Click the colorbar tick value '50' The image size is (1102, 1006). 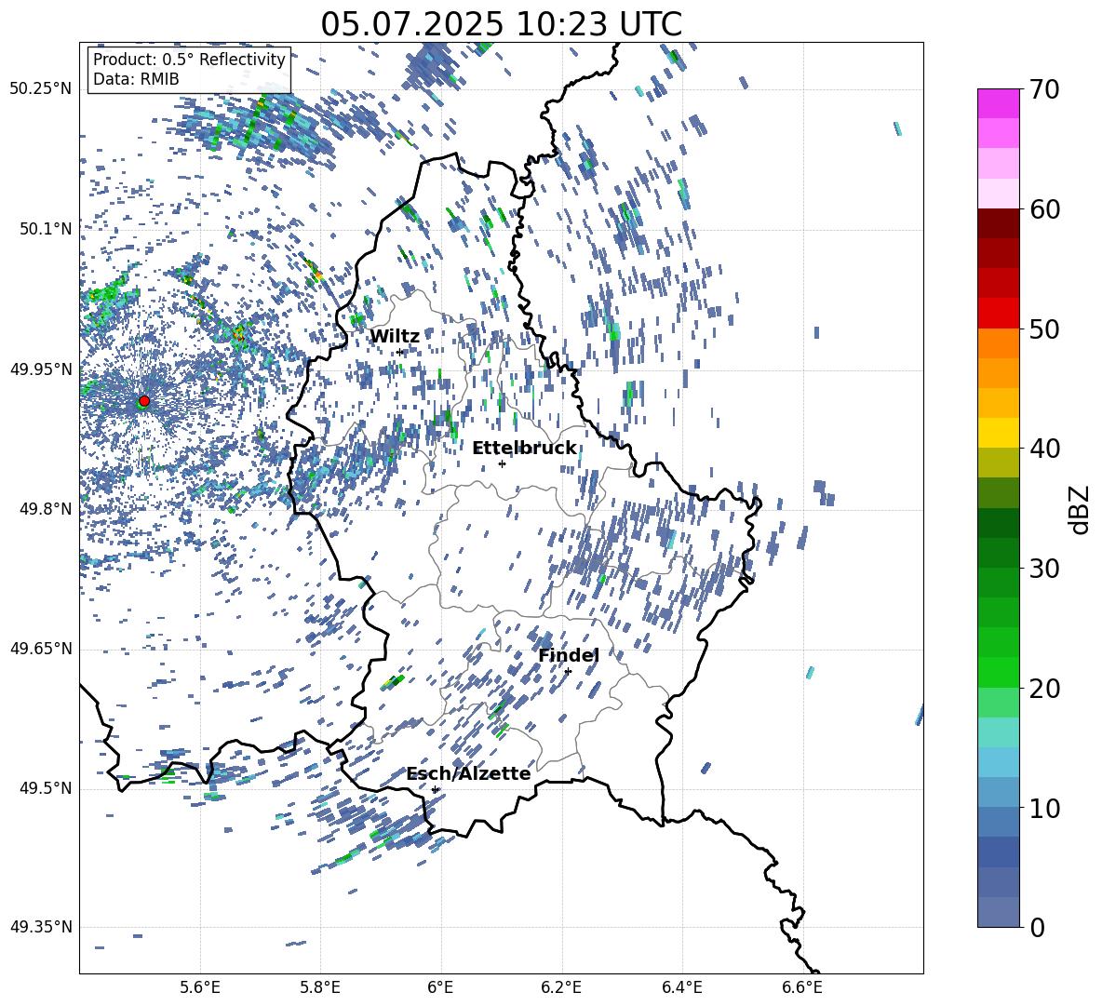1044,329
